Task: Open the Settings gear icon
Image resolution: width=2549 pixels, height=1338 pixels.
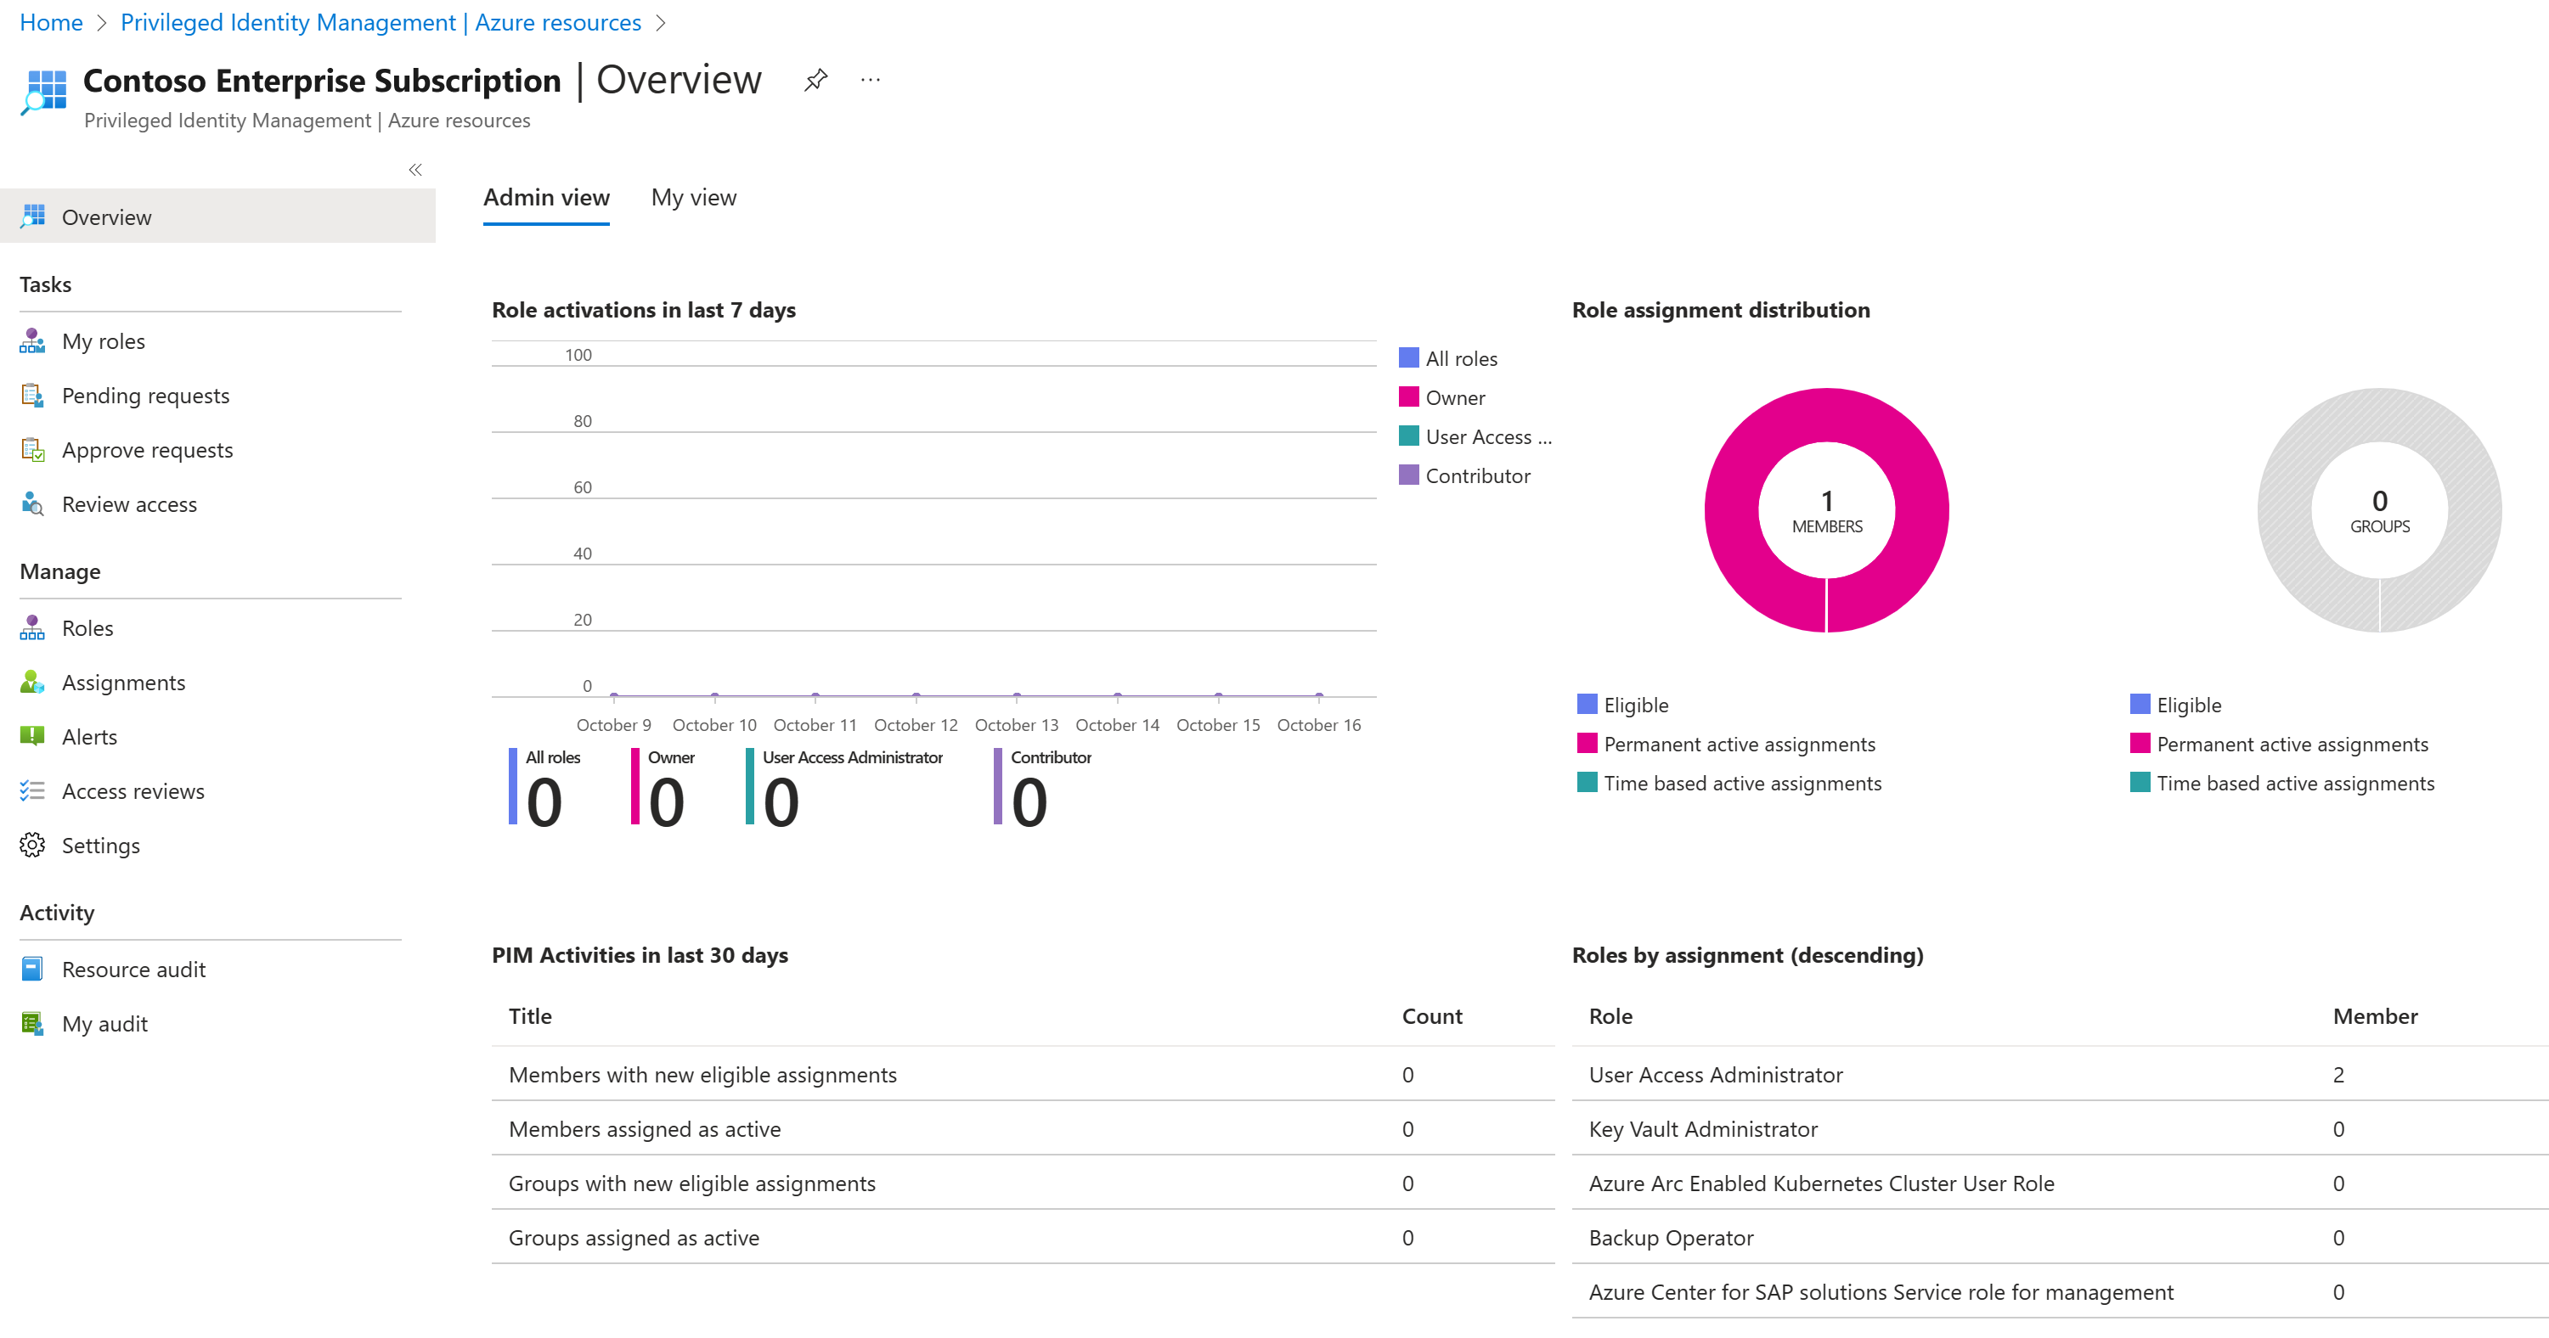Action: (32, 846)
